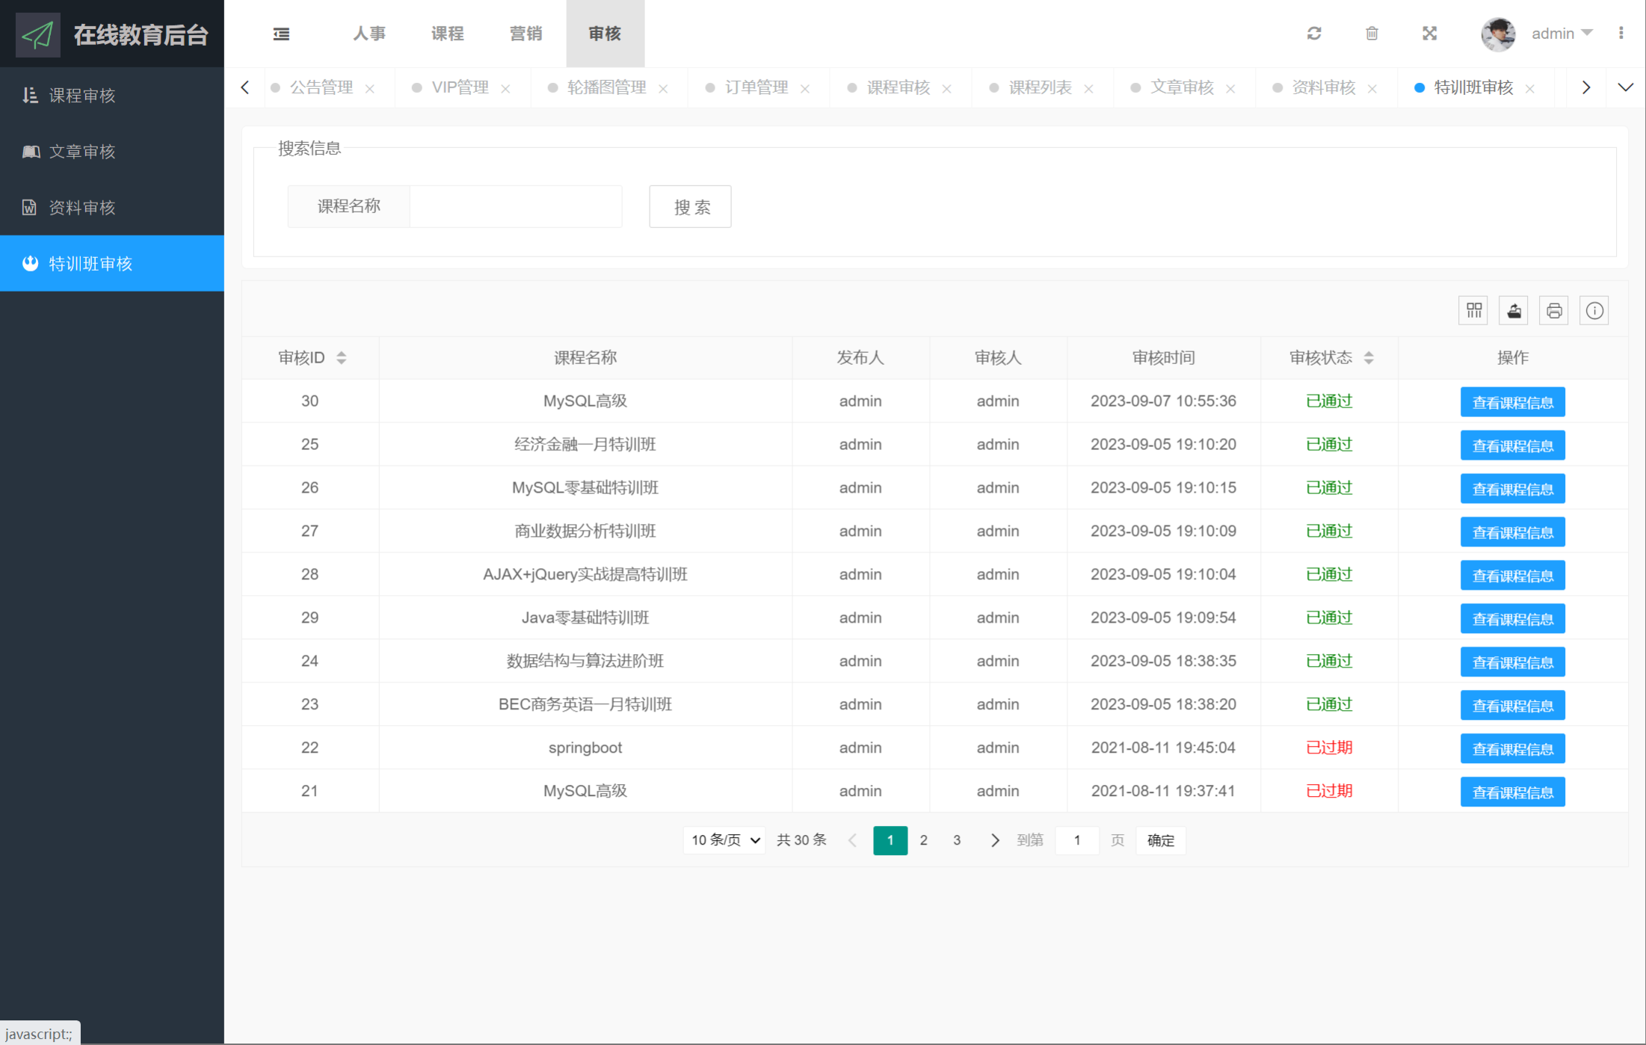This screenshot has height=1045, width=1646.
Task: Select the 文章审核 tab
Action: point(1181,87)
